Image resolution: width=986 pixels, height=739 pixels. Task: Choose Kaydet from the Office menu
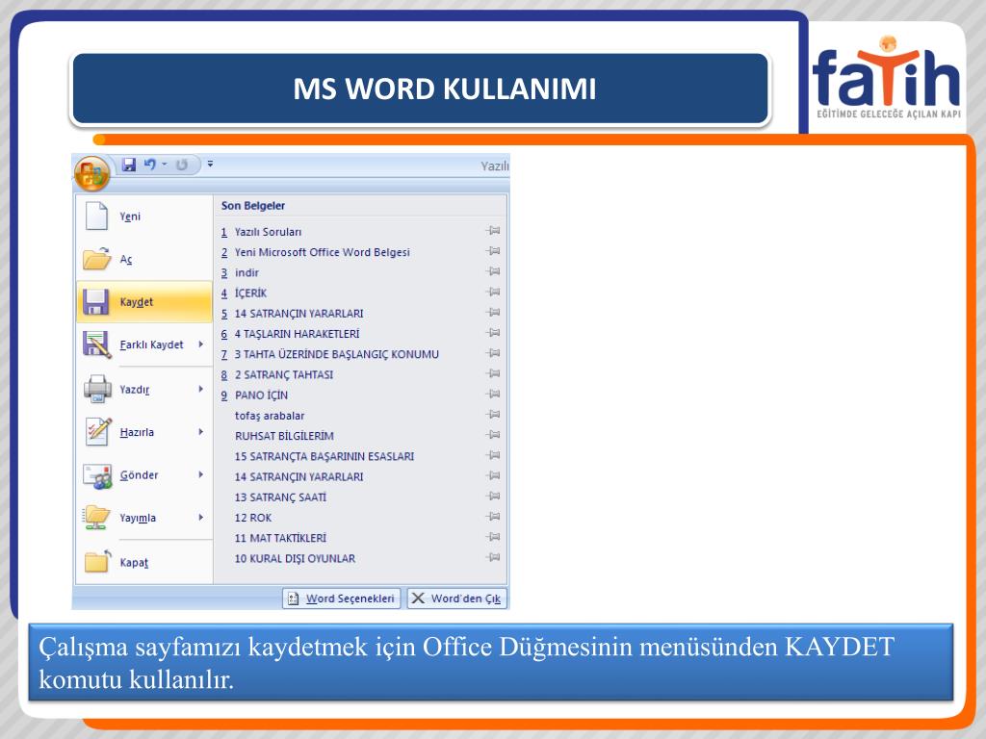pos(144,301)
